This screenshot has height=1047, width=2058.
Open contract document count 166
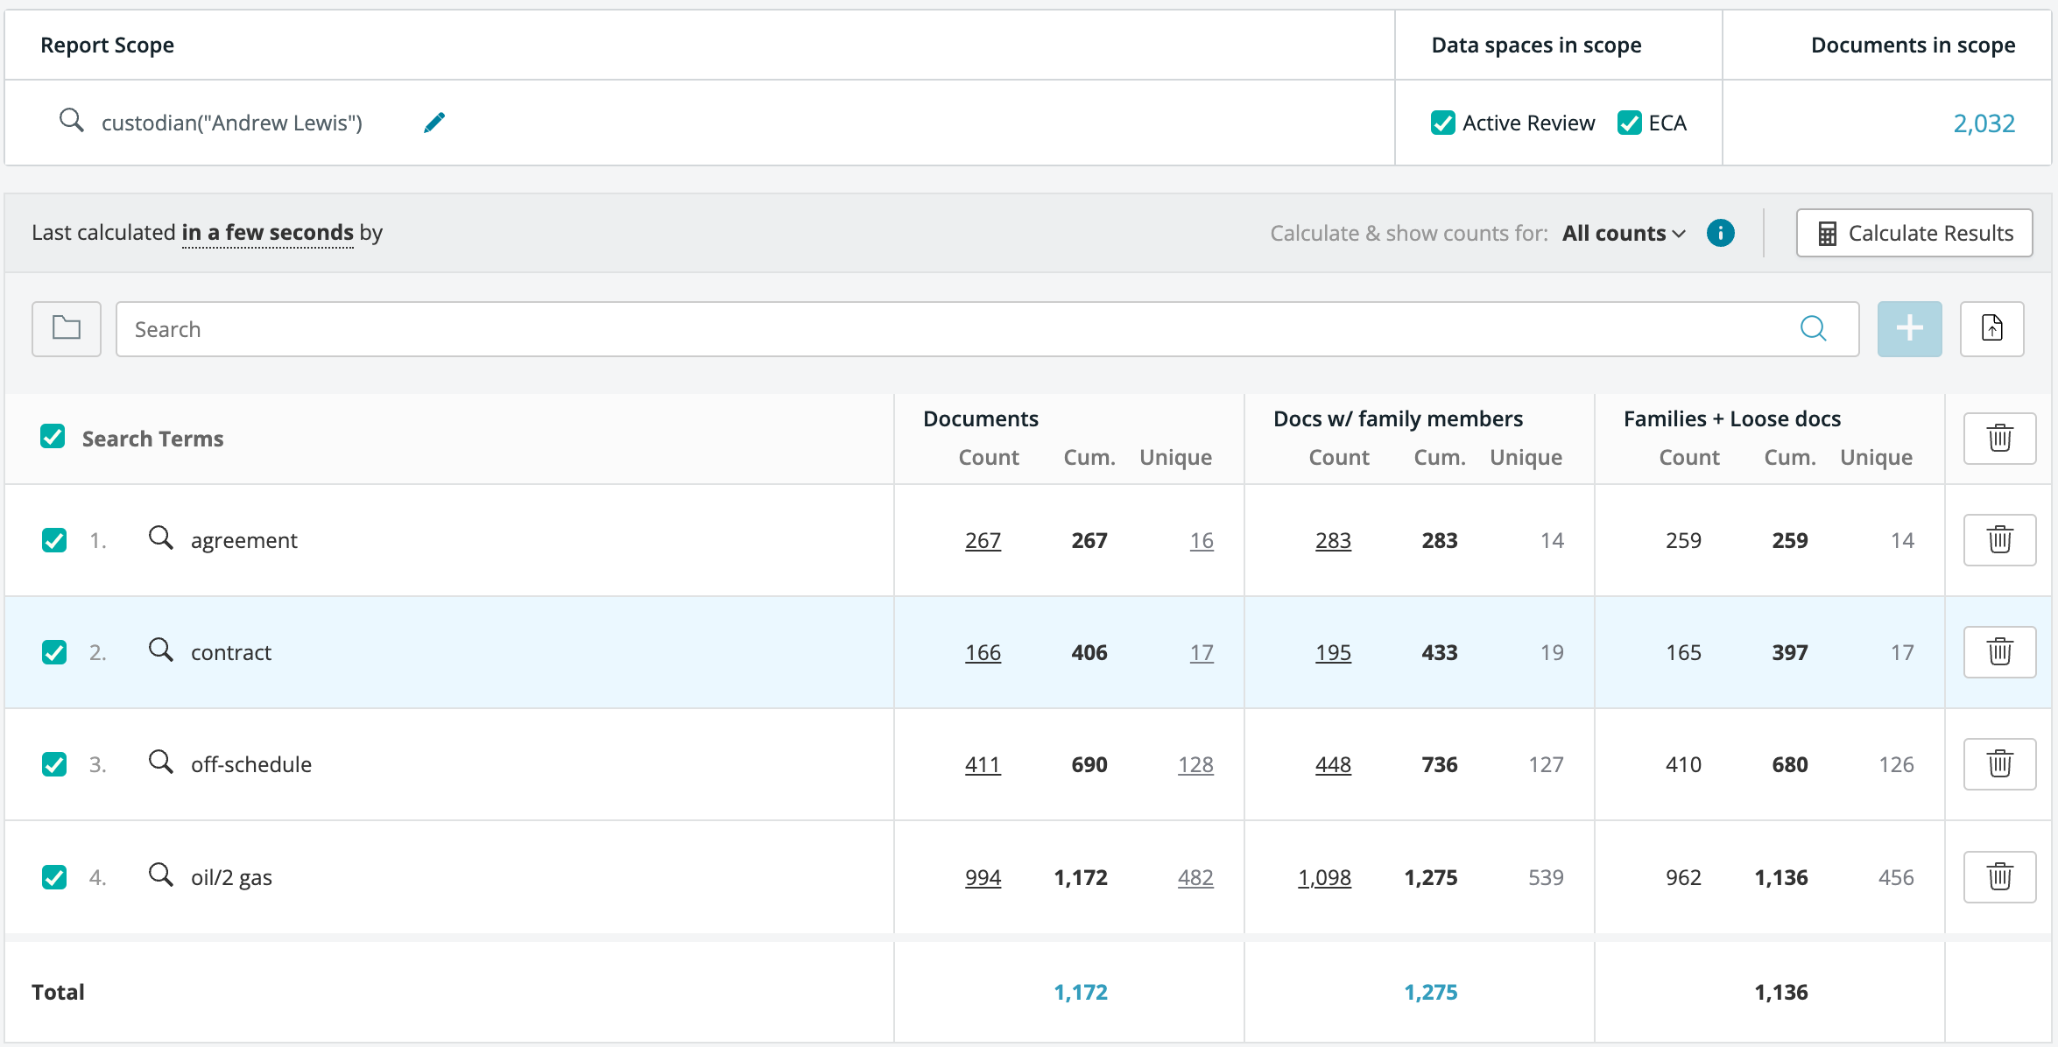(983, 653)
